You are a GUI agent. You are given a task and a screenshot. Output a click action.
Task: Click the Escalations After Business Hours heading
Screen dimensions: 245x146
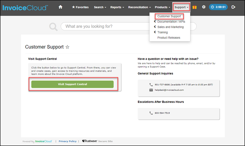pos(161,102)
